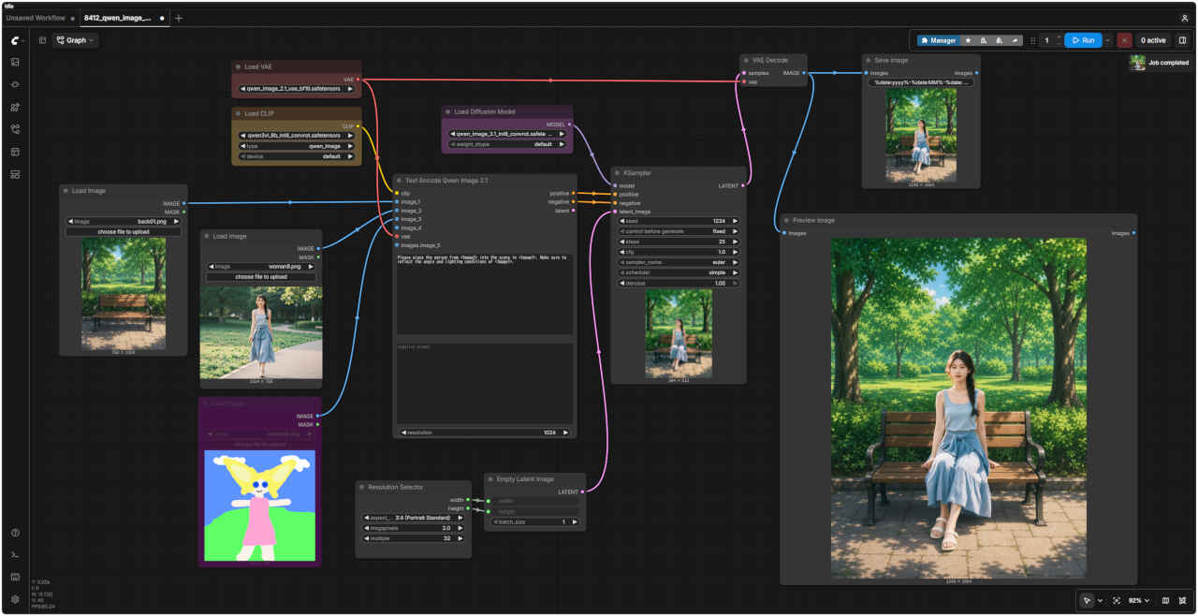Collapse the Preview Image node via its title dot
This screenshot has height=616, width=1198.
[786, 220]
